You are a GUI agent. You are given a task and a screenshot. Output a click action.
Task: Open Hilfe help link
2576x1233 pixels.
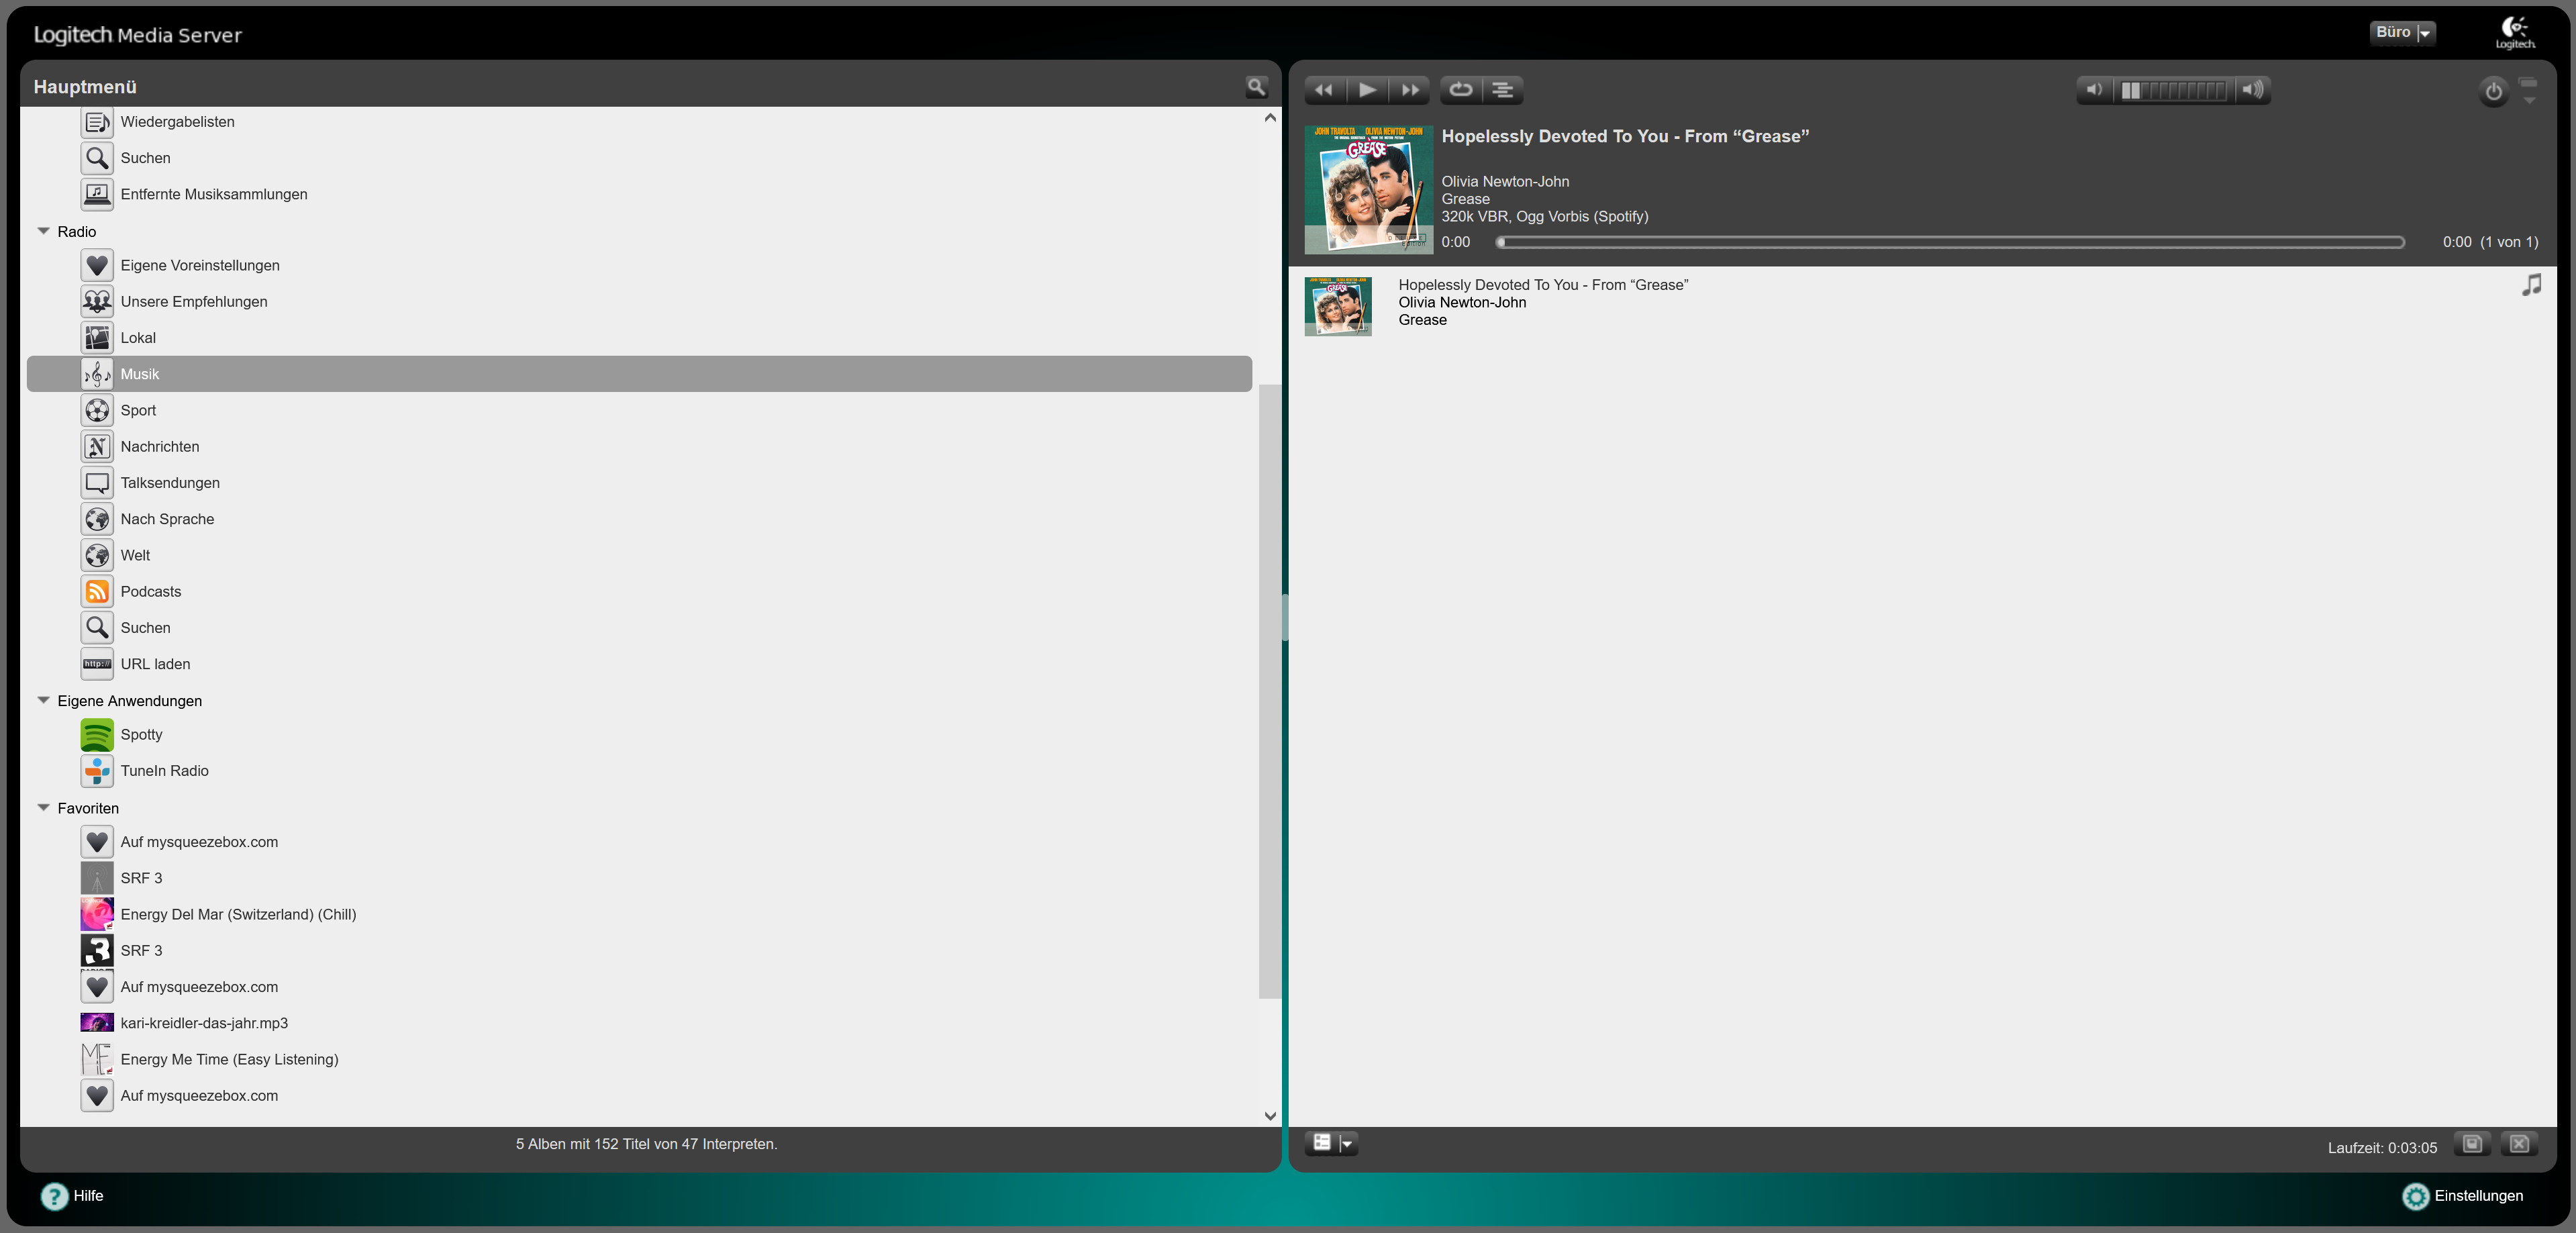point(87,1196)
